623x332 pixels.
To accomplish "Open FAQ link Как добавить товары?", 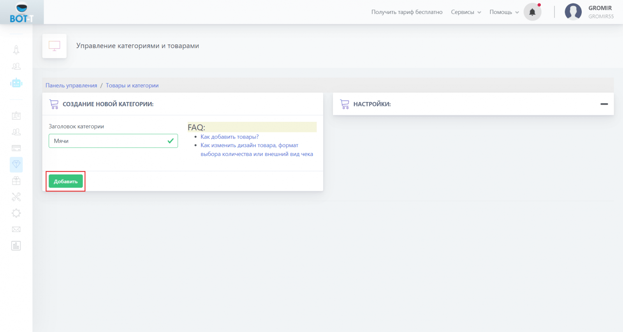I will 230,137.
